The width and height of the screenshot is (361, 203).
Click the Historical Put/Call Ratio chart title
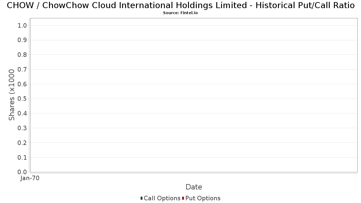pos(180,5)
